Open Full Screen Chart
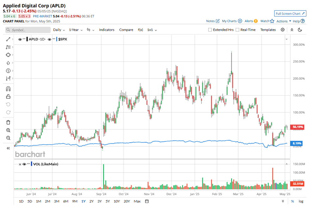The width and height of the screenshot is (309, 206). [x=290, y=13]
